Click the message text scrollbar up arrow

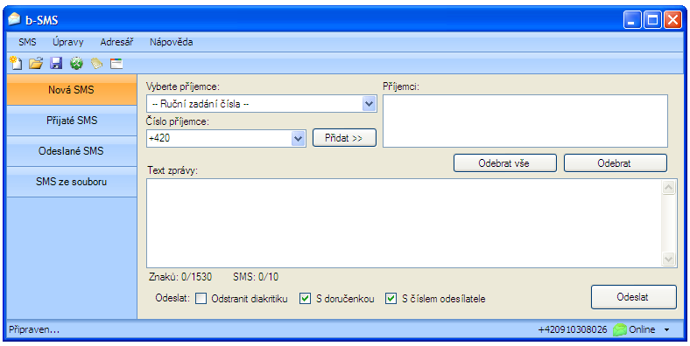668,188
